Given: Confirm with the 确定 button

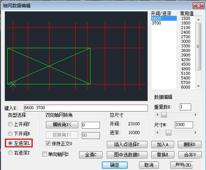Looking at the screenshot, I should 115,165.
